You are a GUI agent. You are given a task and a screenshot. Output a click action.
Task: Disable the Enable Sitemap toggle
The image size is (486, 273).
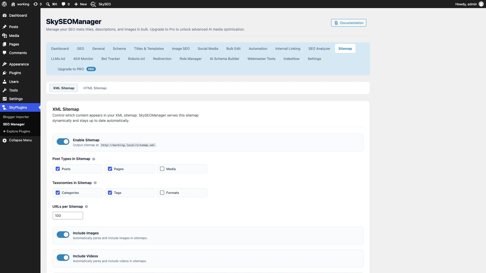(63, 142)
